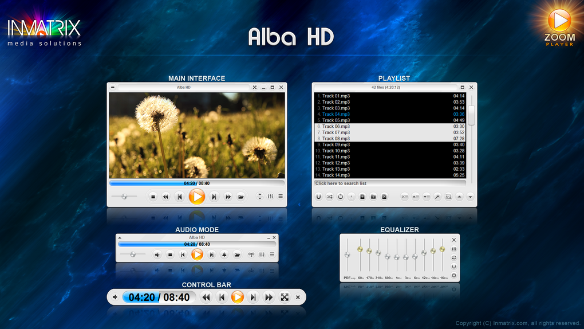The image size is (584, 329).
Task: Open file via Audio Mode folder icon
Action: pos(237,254)
